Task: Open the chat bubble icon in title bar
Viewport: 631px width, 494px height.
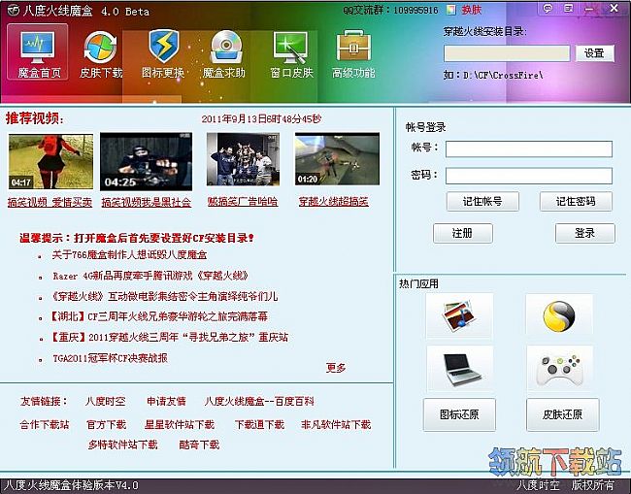Action: (548, 8)
